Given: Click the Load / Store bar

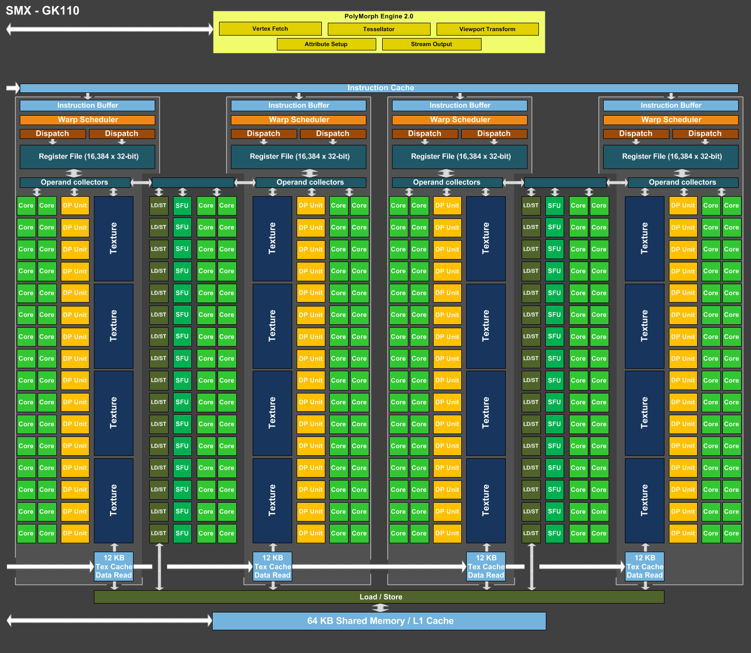Looking at the screenshot, I should pos(379,597).
